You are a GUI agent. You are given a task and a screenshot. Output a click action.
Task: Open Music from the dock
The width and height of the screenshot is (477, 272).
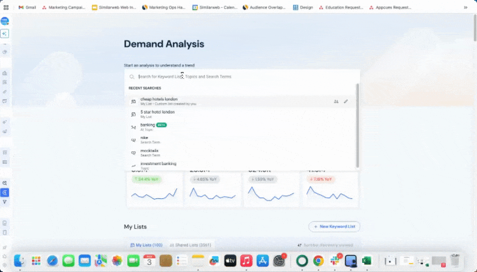coord(246,261)
